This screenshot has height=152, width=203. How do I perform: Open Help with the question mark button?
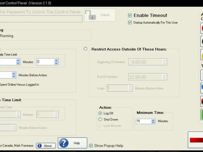[x=73, y=143]
